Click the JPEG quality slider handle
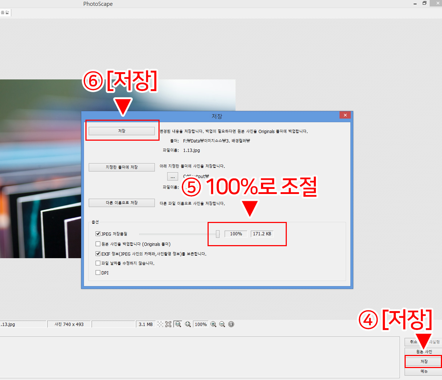 point(218,234)
